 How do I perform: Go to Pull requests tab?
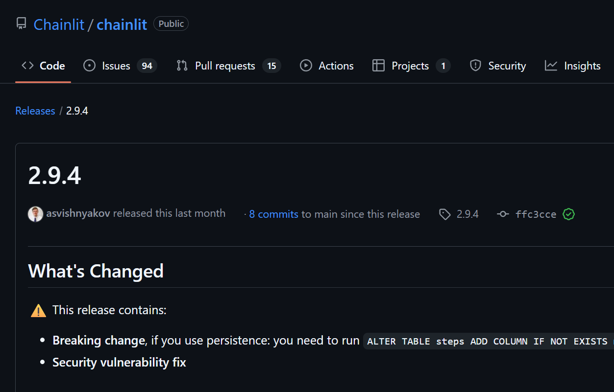coord(224,66)
